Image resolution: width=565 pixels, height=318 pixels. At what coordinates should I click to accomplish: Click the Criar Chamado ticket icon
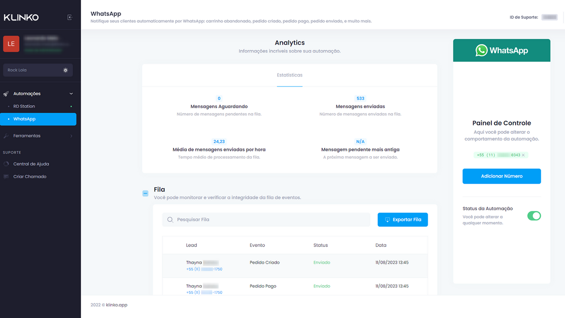[6, 176]
